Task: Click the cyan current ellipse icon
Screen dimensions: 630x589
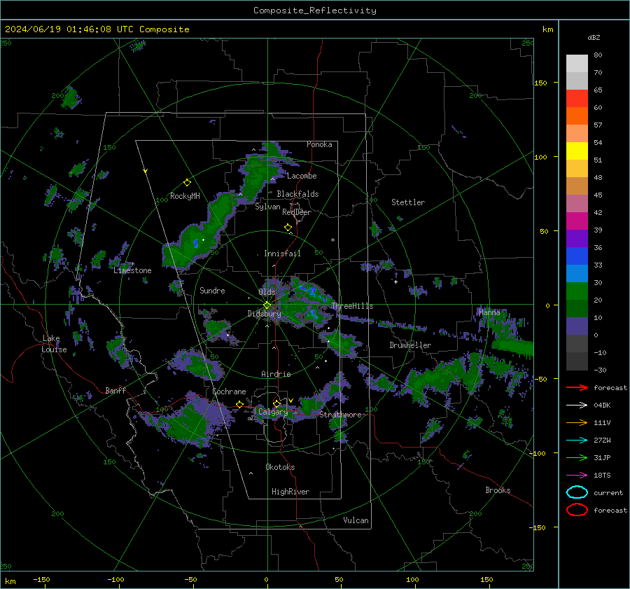Action: 577,492
